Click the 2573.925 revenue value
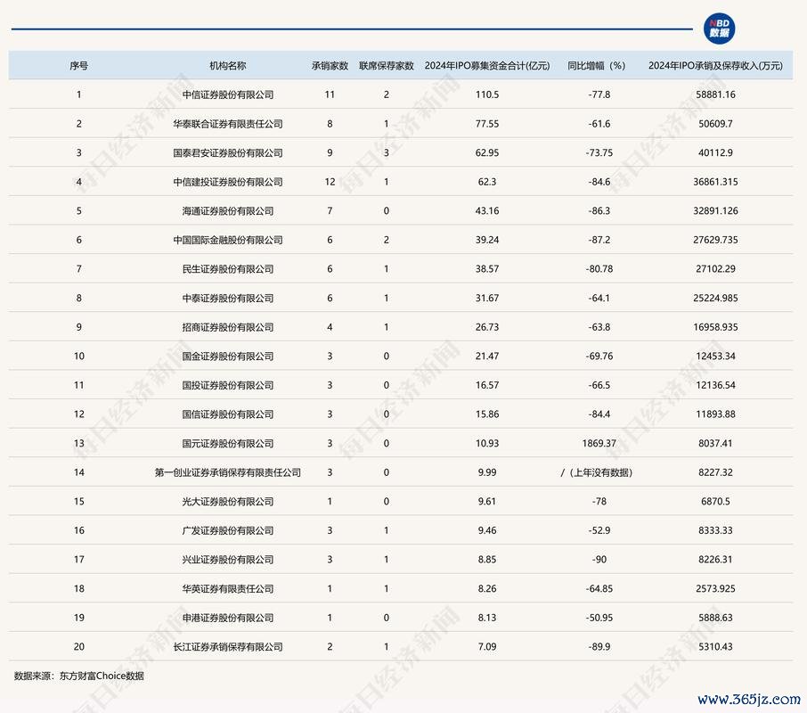 (715, 589)
